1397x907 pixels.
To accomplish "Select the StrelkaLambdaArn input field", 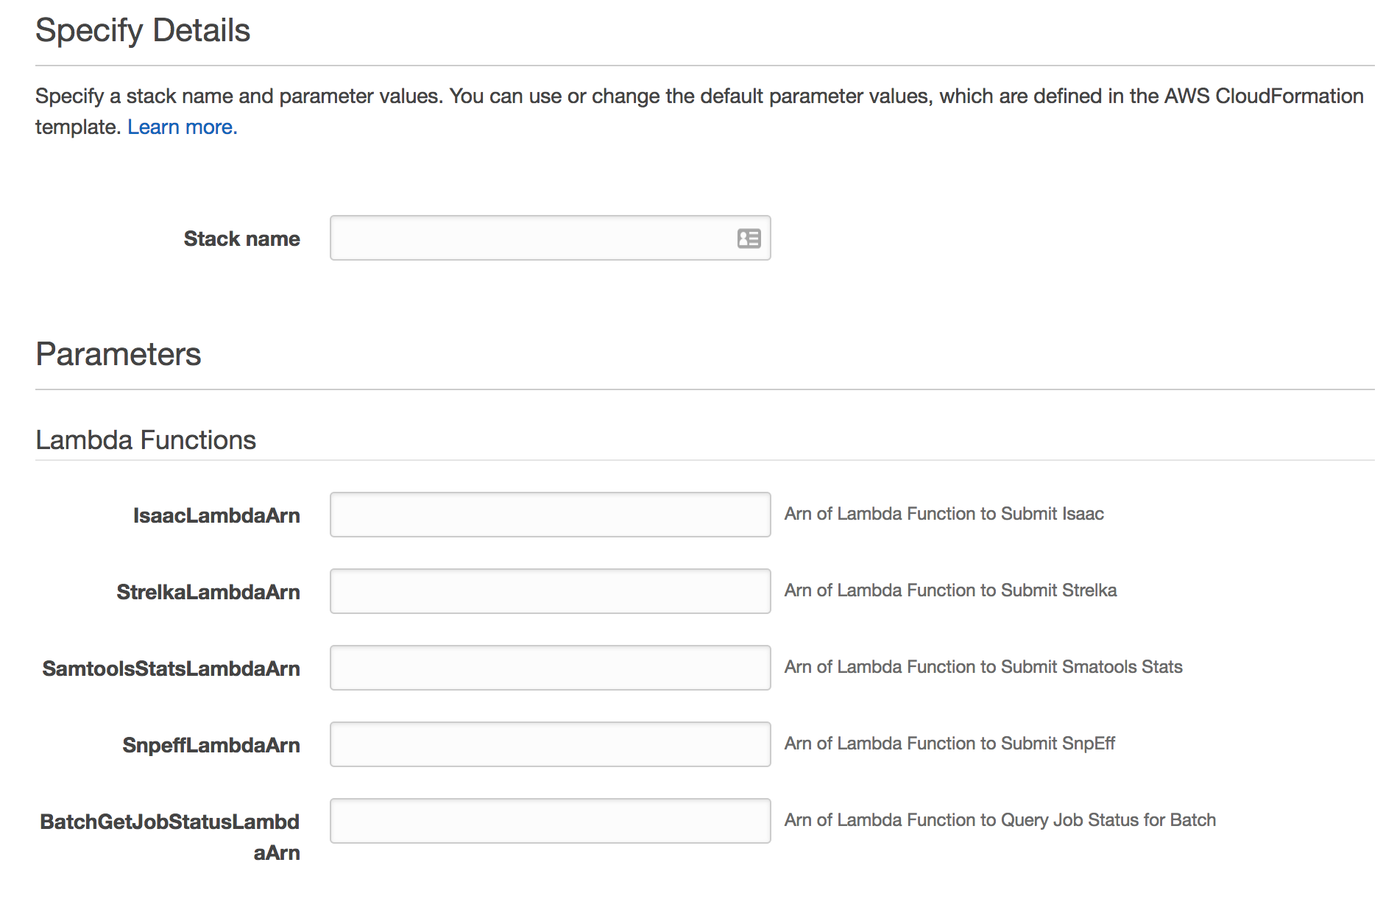I will click(x=550, y=591).
